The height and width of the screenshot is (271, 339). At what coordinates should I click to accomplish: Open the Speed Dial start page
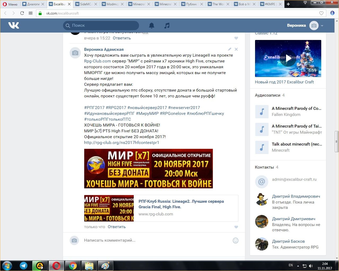[30, 13]
